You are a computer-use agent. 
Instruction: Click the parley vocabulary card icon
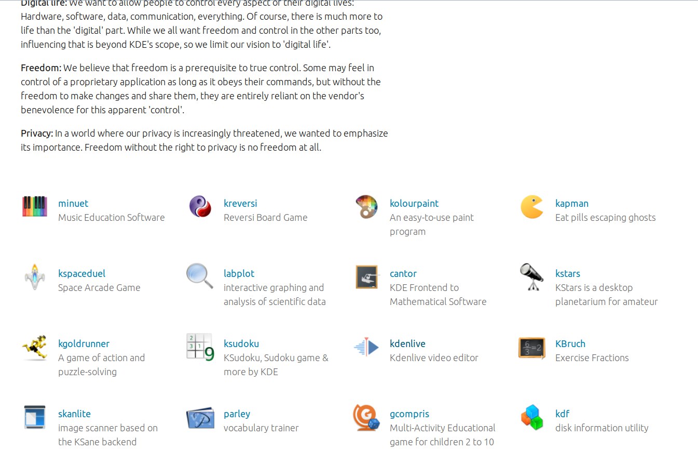click(200, 418)
